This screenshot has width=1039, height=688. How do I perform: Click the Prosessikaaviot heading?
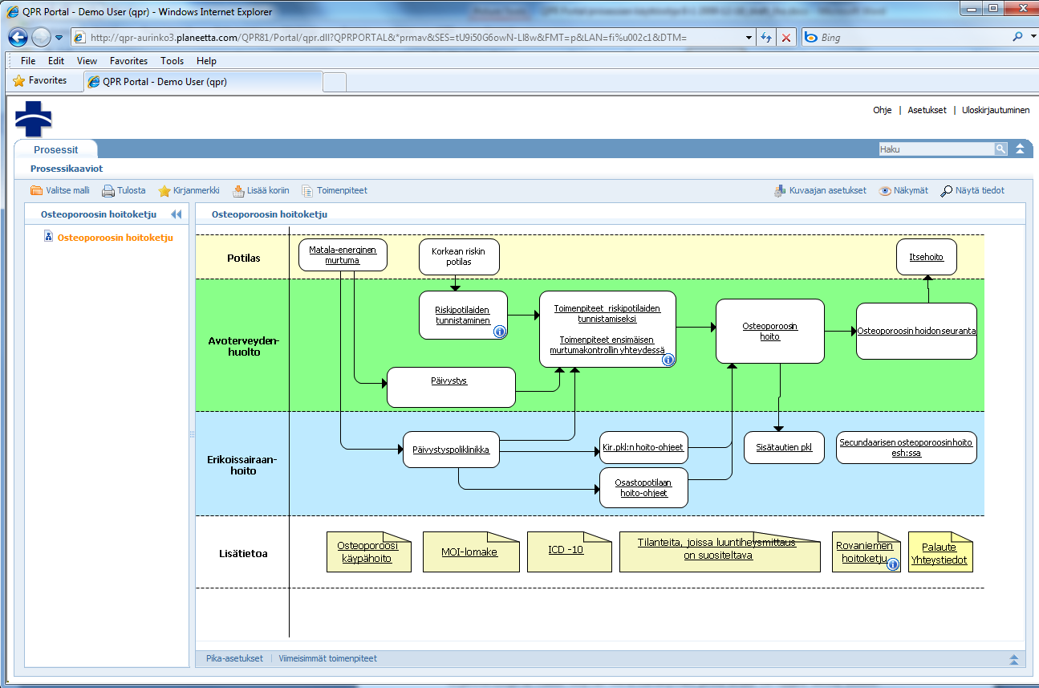[67, 169]
